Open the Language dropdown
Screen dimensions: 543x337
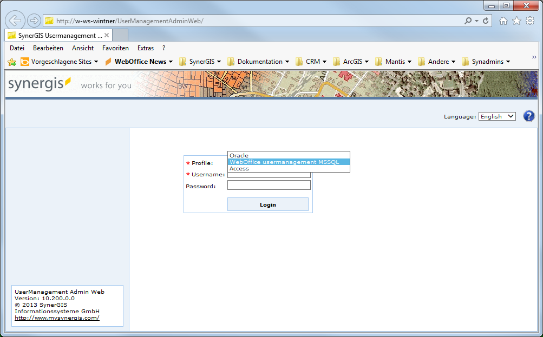point(496,116)
